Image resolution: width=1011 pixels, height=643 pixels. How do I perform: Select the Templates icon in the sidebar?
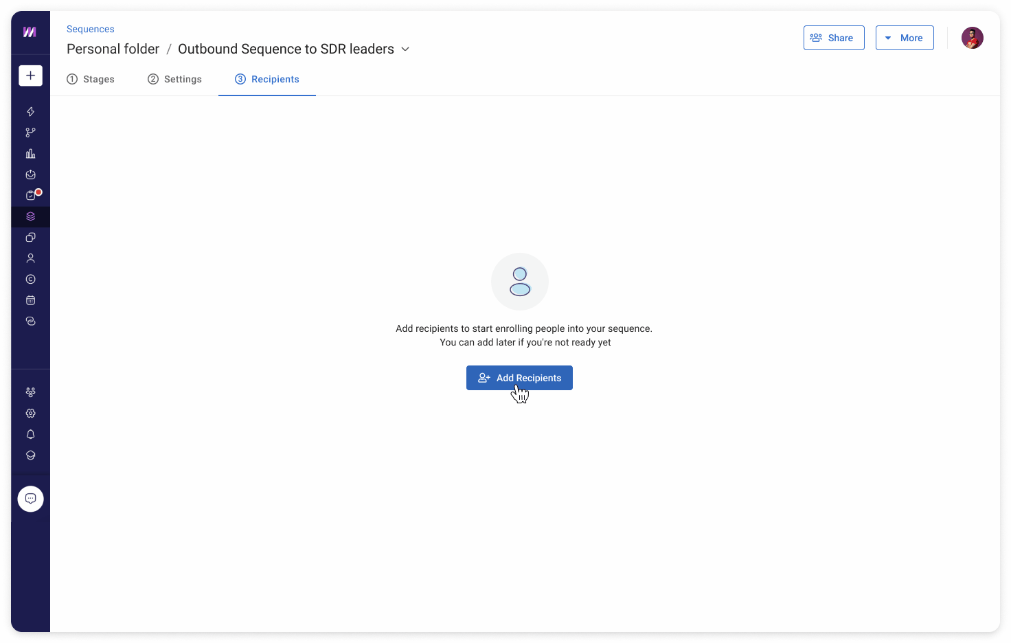pyautogui.click(x=30, y=237)
